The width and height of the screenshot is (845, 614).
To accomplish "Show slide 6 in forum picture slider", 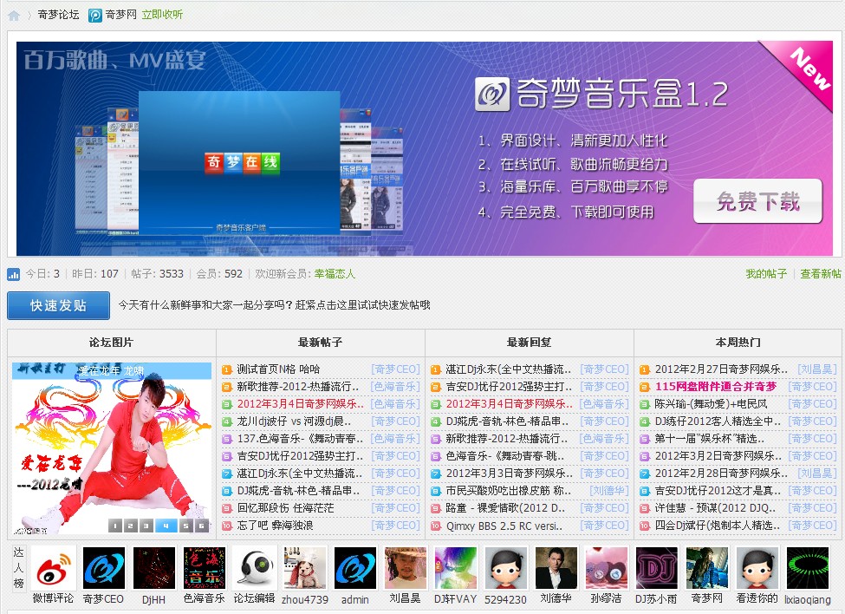I will click(202, 526).
